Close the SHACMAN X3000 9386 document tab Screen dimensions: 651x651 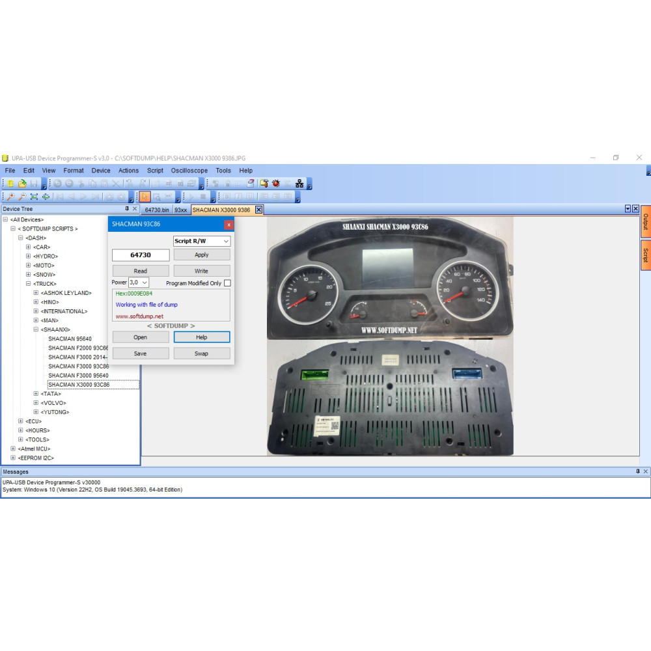(258, 210)
